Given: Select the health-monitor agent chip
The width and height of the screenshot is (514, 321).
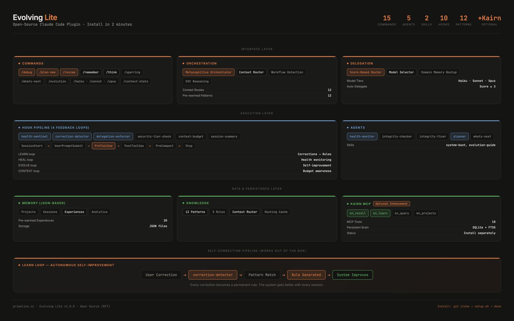Looking at the screenshot, I should point(362,137).
